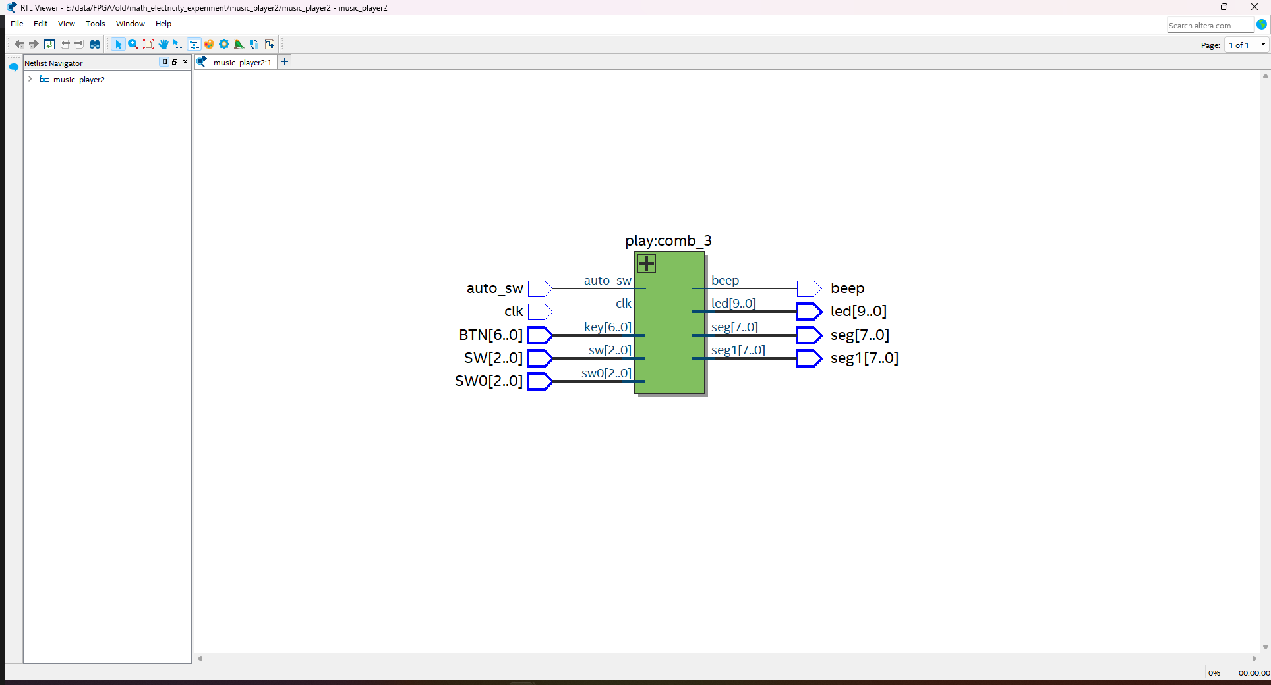Click the blue speech bubble sidebar icon

coord(13,67)
